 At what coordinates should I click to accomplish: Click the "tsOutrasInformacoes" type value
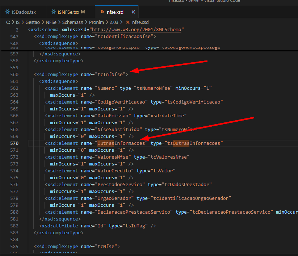[194, 143]
